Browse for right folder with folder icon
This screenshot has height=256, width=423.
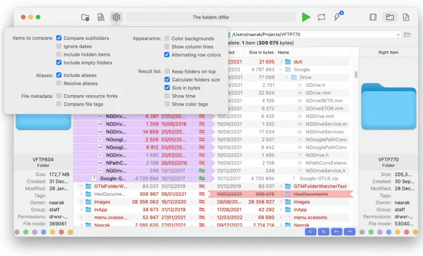(407, 34)
